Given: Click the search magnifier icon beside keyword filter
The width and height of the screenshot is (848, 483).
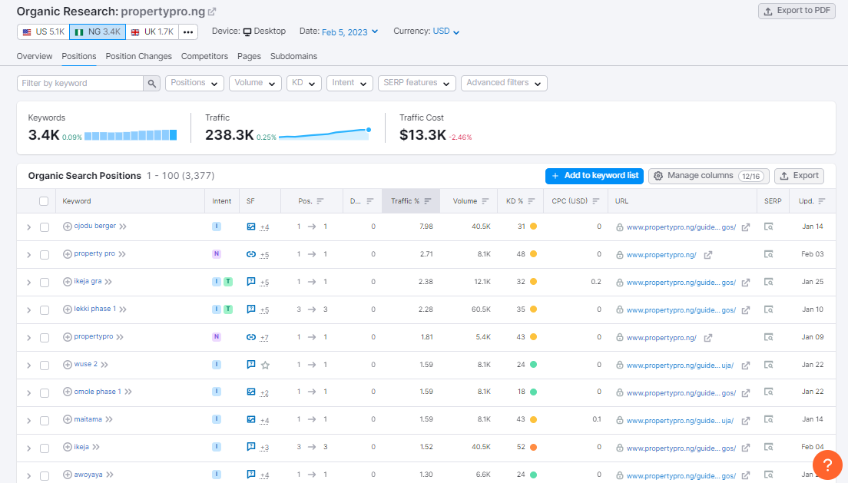Looking at the screenshot, I should point(152,83).
